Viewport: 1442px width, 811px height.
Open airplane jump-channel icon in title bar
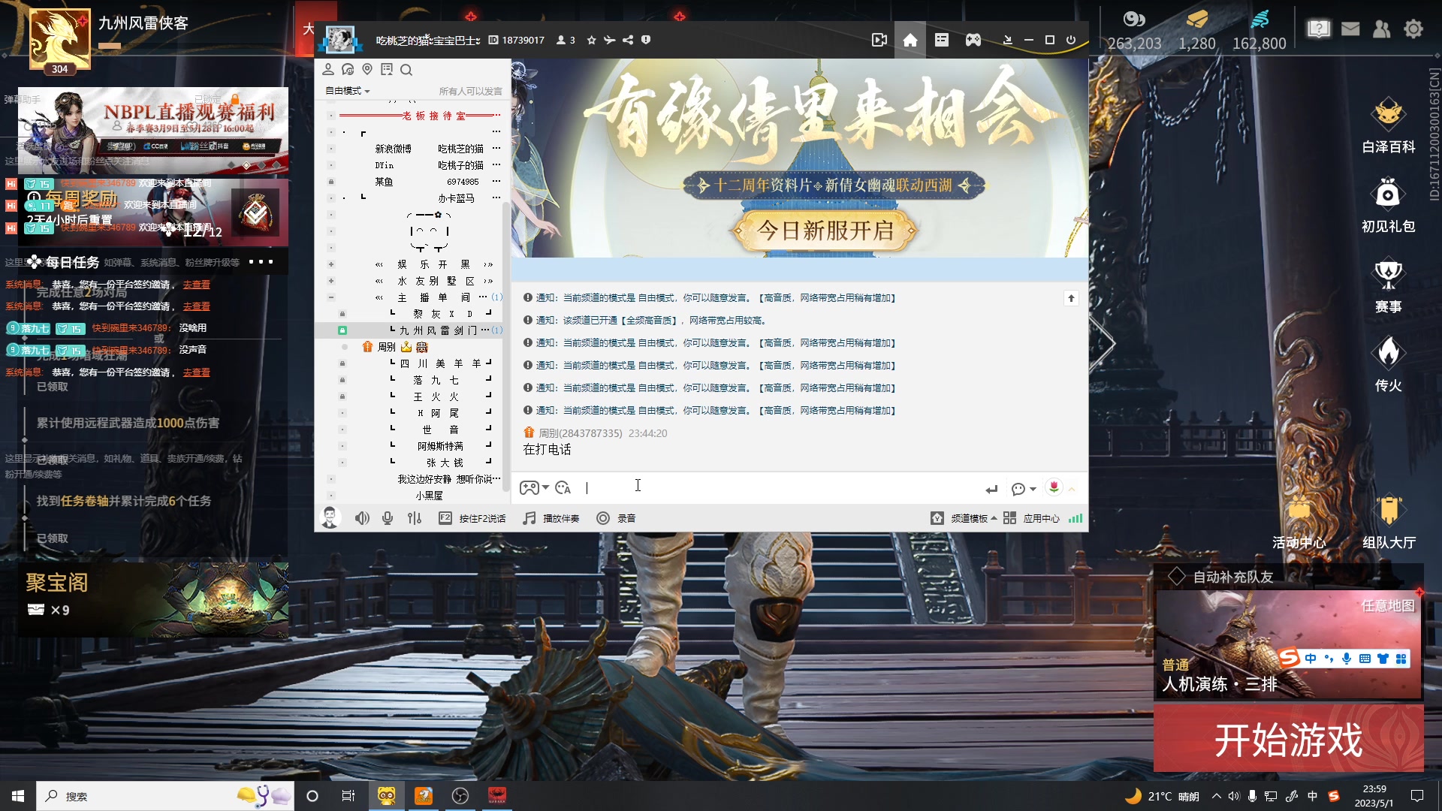click(609, 40)
